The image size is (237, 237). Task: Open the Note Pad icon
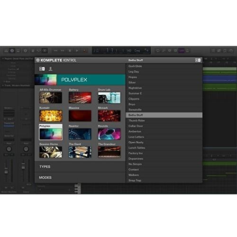pyautogui.click(x=219, y=51)
